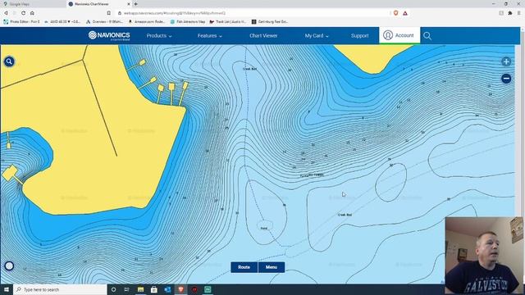Screen dimensions: 525x295
Task: Open new browser tab
Action: 136,4
